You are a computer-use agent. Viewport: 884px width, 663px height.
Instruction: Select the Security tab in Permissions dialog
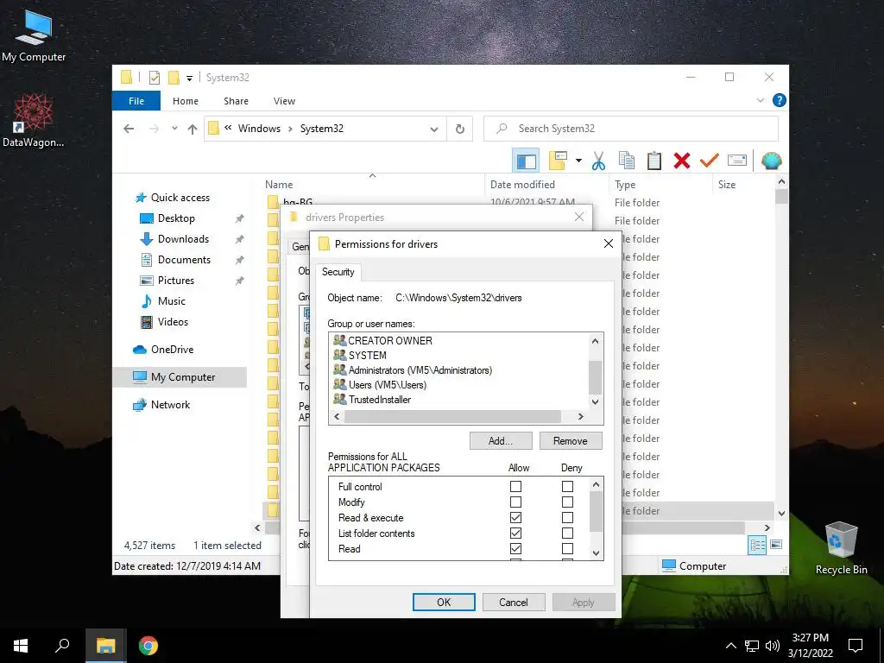click(338, 272)
